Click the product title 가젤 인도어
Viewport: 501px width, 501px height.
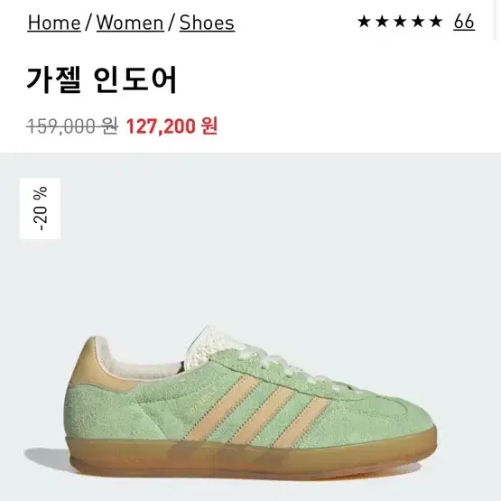[102, 79]
